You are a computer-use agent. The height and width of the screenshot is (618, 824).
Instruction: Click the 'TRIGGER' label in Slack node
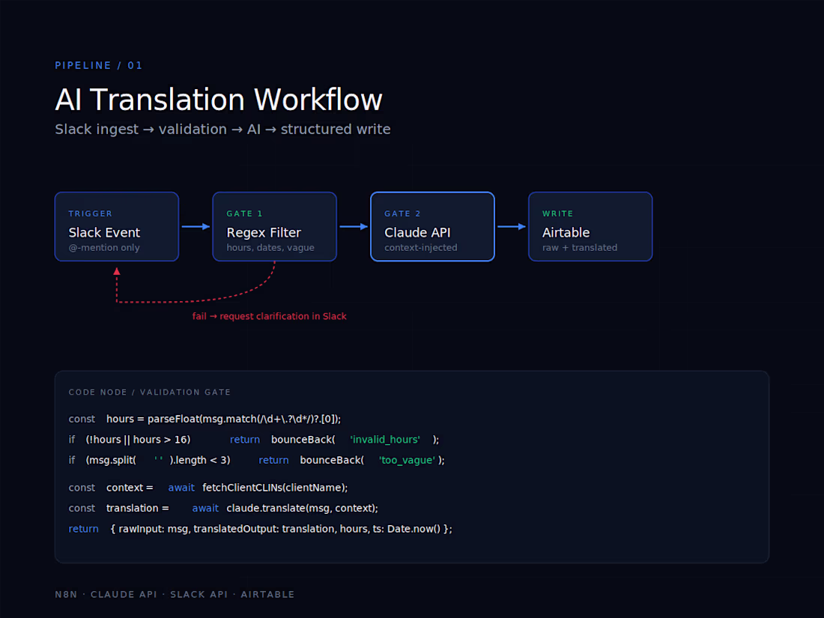coord(91,214)
